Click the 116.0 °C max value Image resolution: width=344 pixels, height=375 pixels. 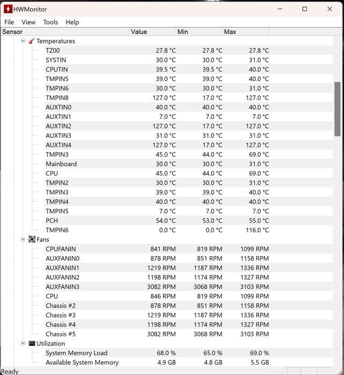pos(257,230)
